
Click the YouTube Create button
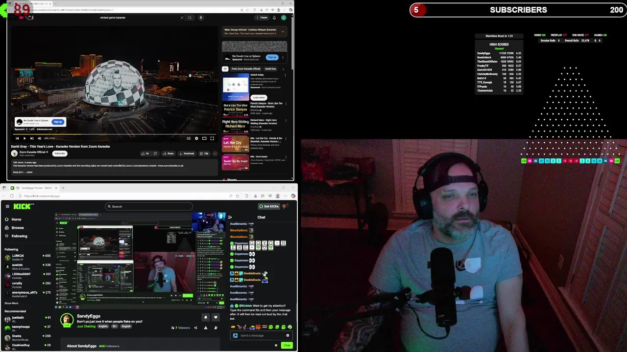(263, 18)
